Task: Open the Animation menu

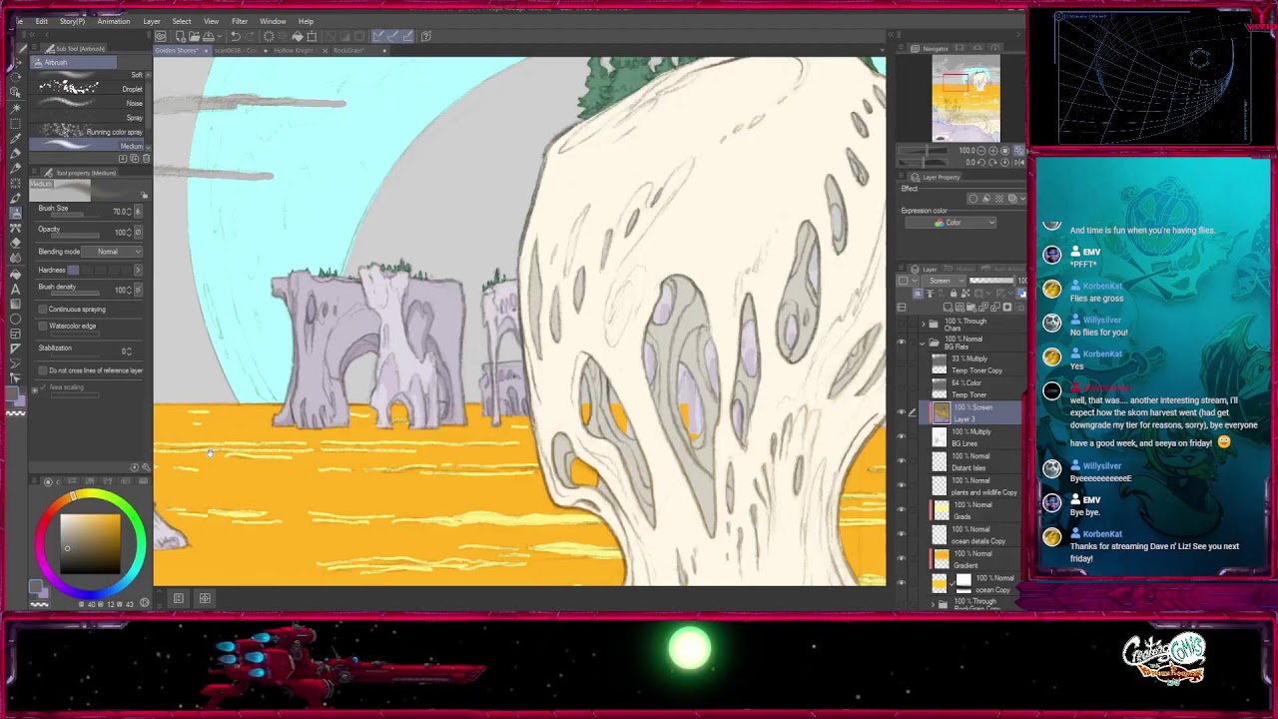Action: point(113,21)
